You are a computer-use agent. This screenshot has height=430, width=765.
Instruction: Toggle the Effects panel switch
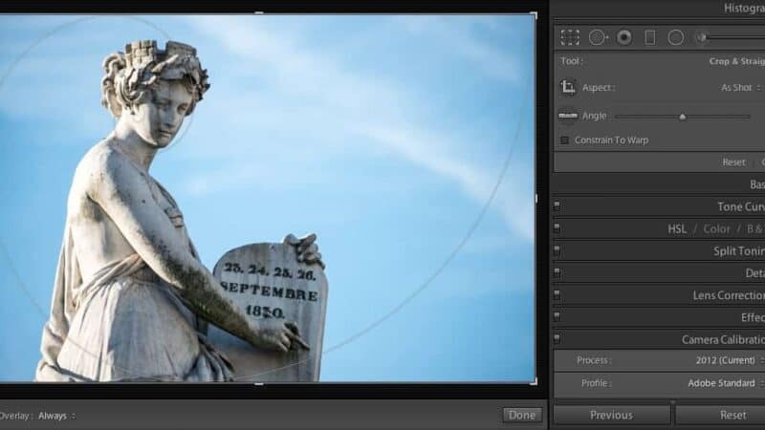[557, 316]
